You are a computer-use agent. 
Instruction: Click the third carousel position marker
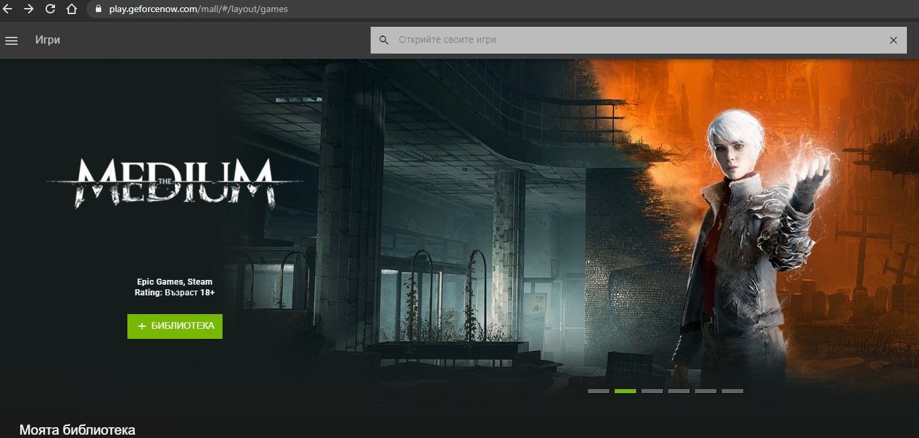pos(652,390)
